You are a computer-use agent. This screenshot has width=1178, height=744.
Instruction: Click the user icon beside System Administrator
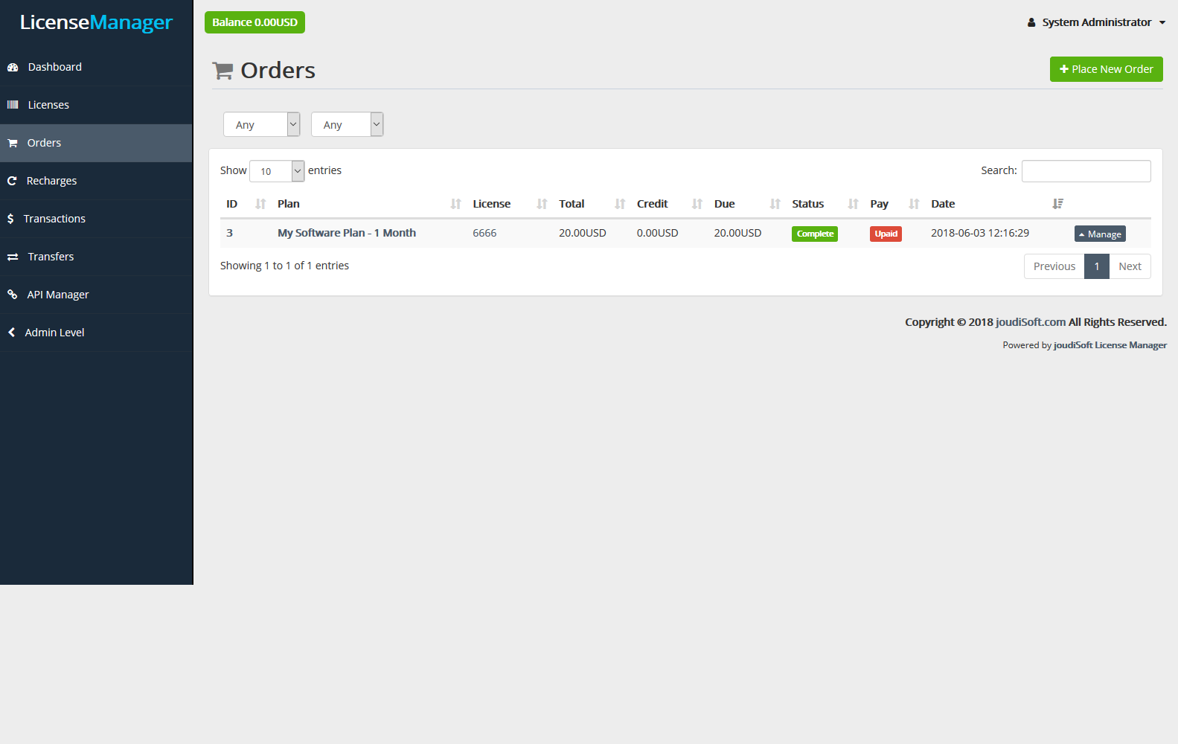(1031, 22)
